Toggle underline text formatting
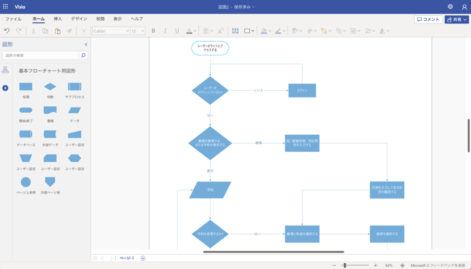 177,31
